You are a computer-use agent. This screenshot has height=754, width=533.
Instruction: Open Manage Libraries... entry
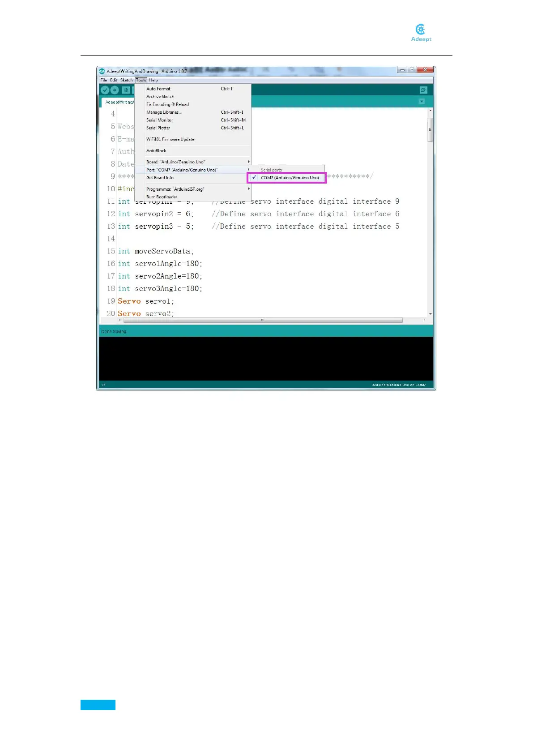click(x=192, y=112)
